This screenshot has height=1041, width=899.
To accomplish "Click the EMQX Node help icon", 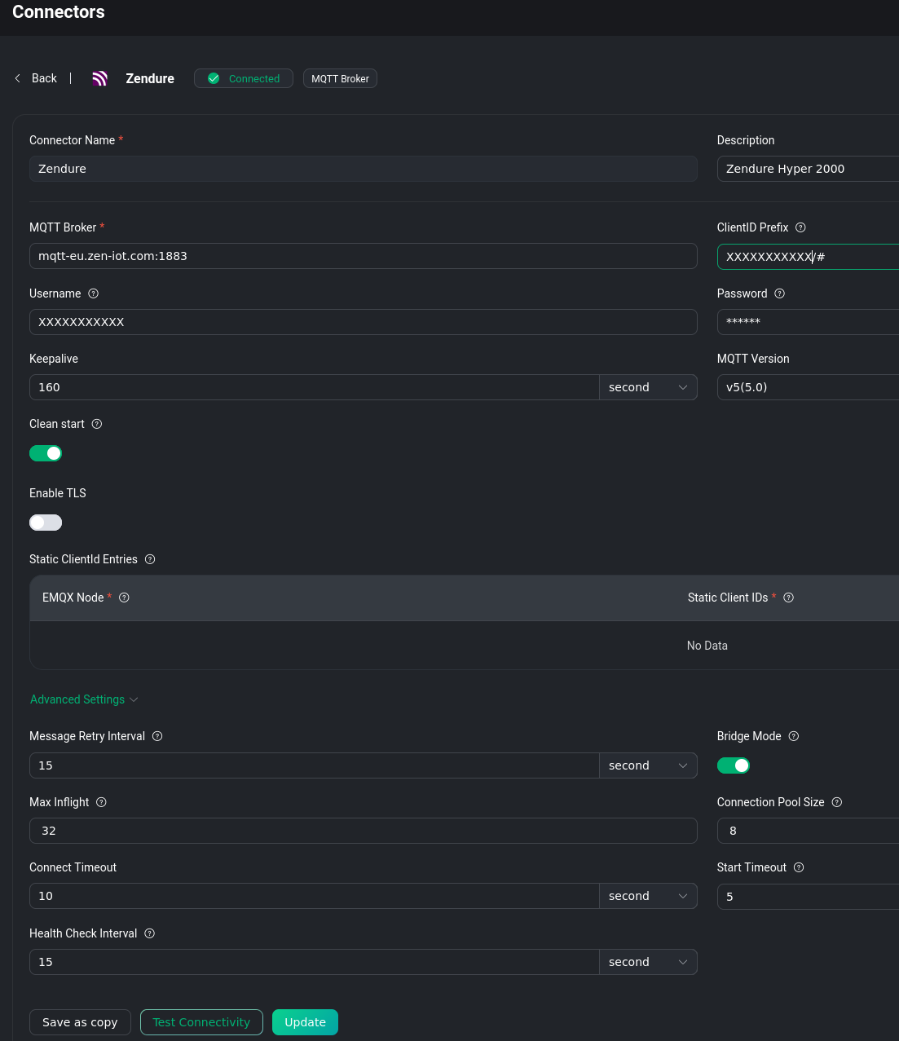I will pos(125,598).
